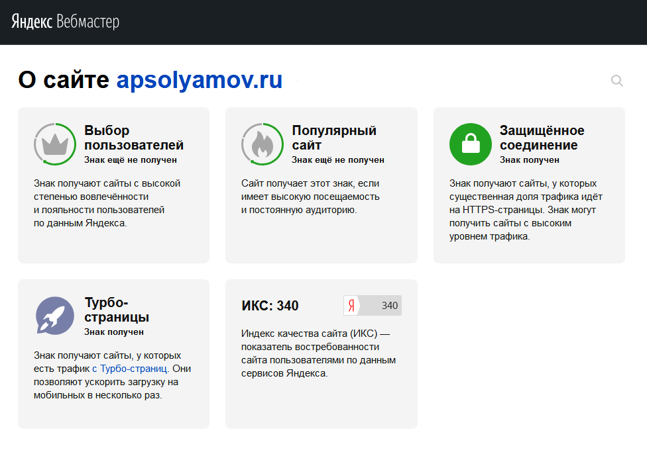Screen dimensions: 647x452
Task: Click 'Знак получен' under Защищённое соединение
Action: [530, 160]
